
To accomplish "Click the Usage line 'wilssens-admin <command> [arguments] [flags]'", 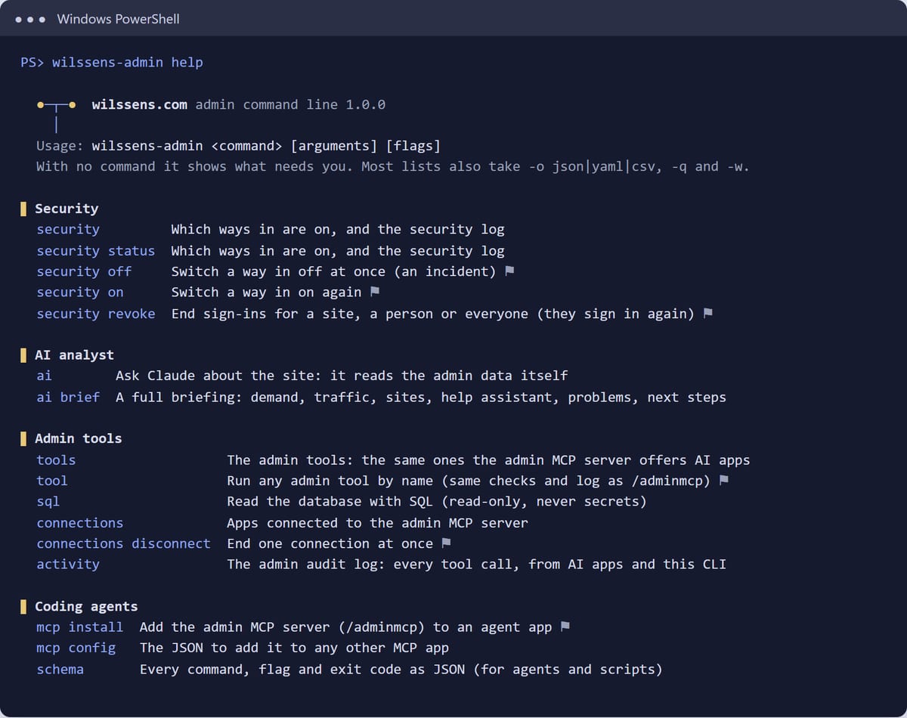I will click(x=266, y=145).
